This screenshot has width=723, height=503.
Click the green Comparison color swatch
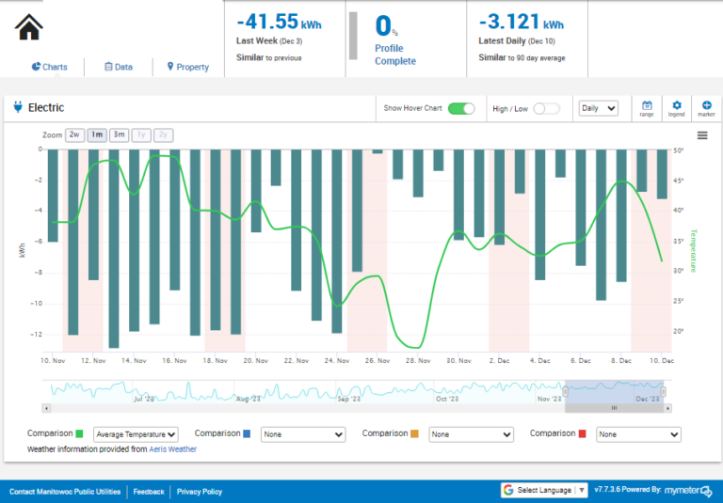79,433
